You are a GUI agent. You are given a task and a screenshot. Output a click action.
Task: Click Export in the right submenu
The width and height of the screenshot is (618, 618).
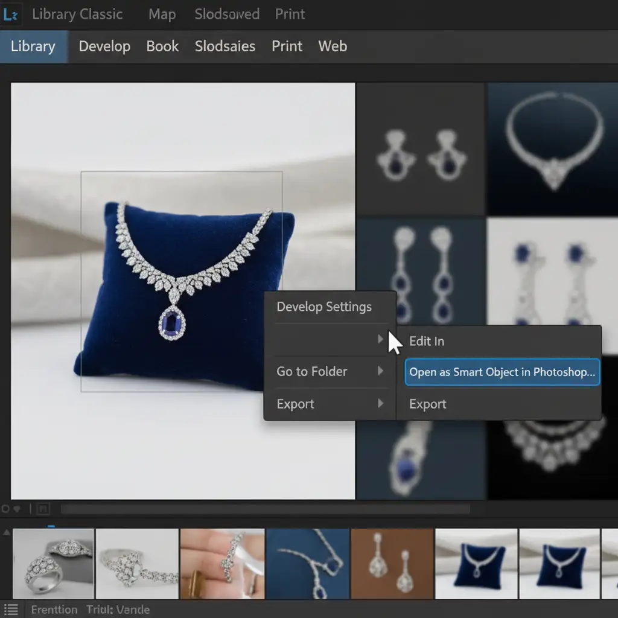click(428, 404)
